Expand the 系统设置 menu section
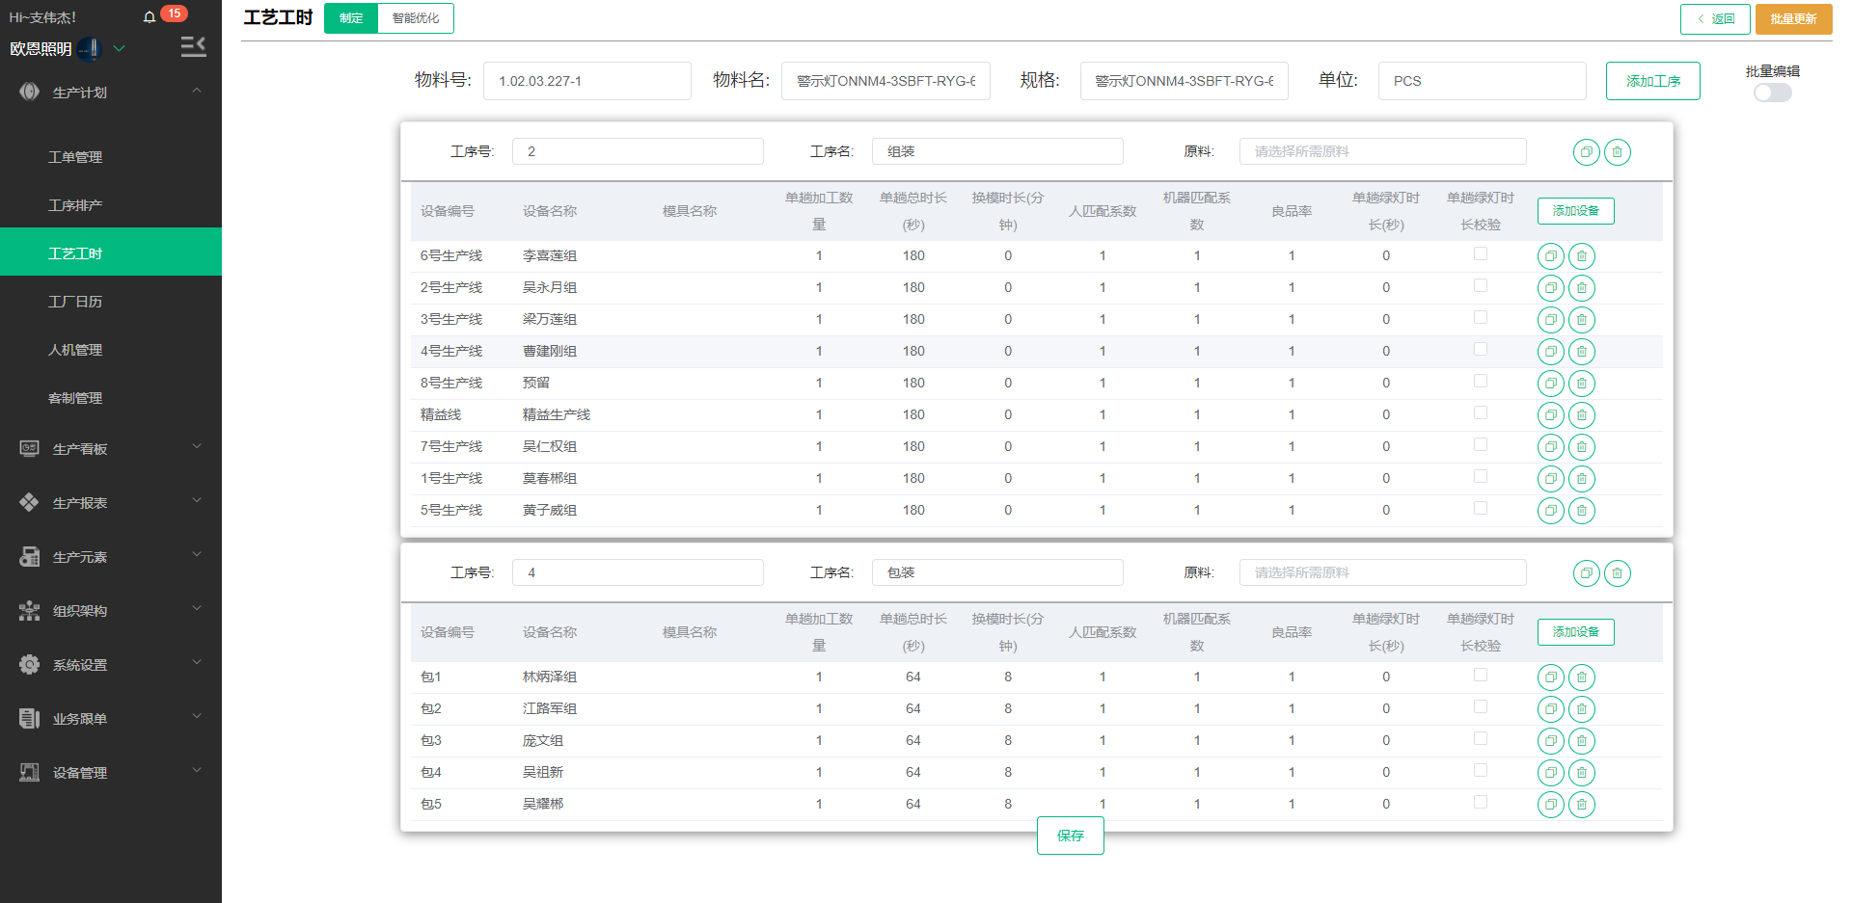 coord(197,662)
